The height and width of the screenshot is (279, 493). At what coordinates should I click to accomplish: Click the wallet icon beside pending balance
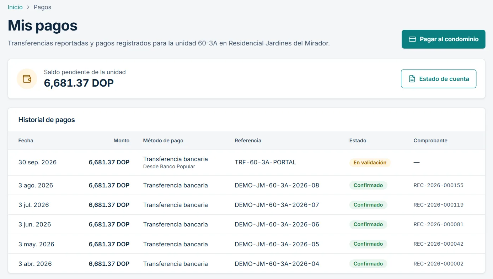(27, 79)
